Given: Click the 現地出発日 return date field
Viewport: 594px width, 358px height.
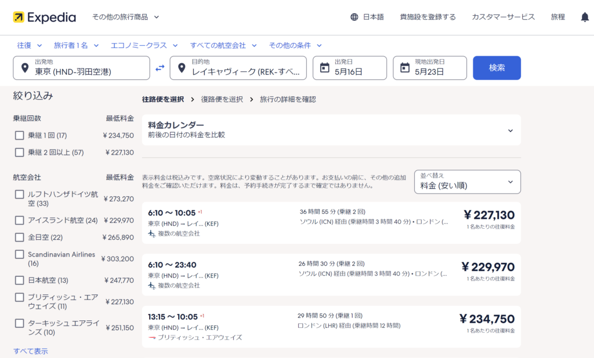Looking at the screenshot, I should click(x=430, y=68).
